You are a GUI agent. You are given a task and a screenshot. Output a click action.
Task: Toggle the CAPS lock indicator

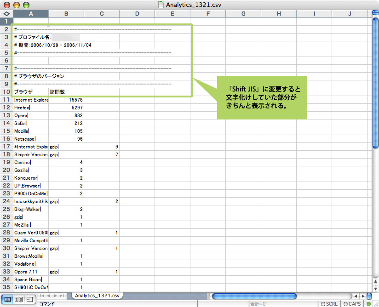click(x=352, y=304)
